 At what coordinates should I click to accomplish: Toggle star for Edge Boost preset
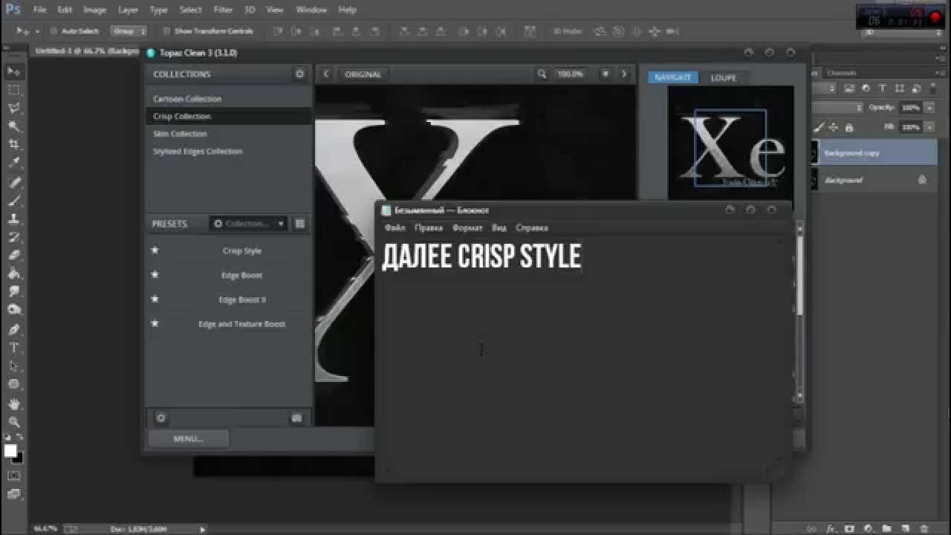click(155, 275)
